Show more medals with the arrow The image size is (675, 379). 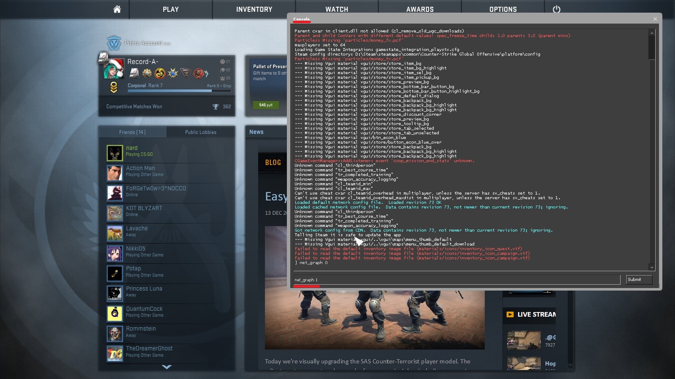[207, 74]
